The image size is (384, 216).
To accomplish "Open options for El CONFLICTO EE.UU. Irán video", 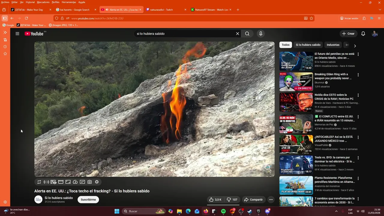I will (358, 117).
